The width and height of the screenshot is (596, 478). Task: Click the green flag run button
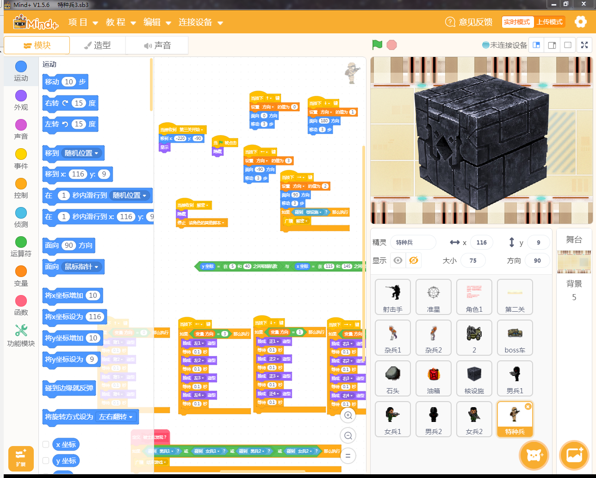point(377,45)
